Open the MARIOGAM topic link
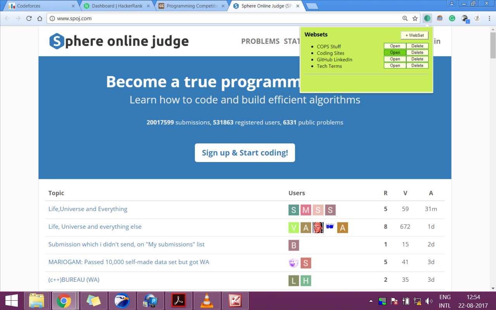This screenshot has width=496, height=310. [x=129, y=262]
